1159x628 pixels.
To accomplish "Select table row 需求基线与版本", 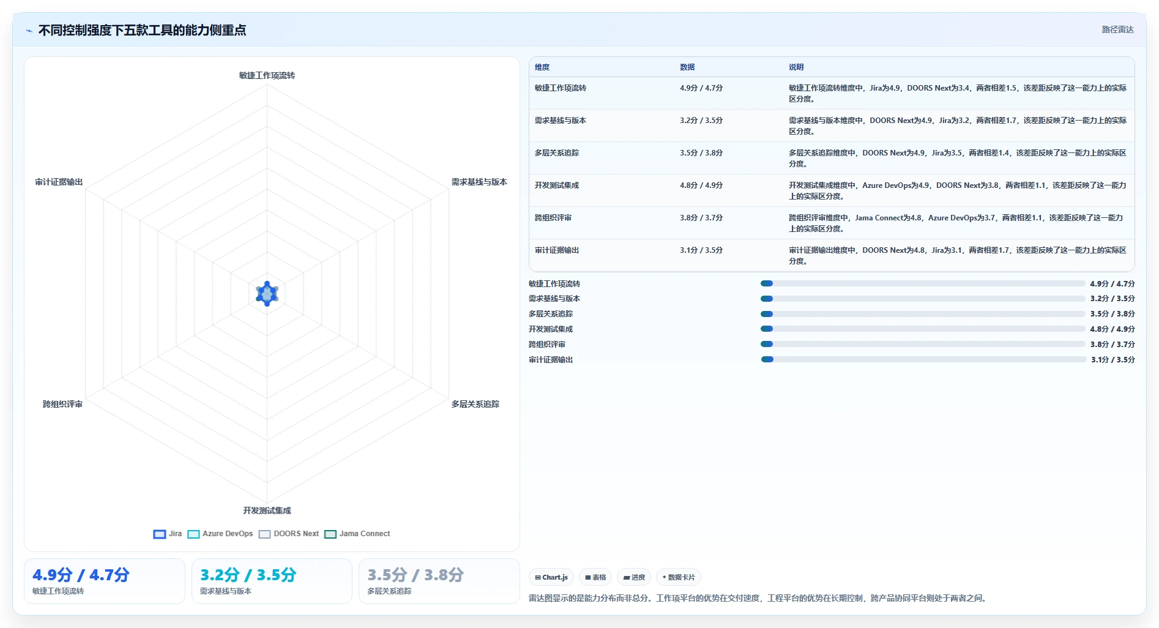I will [832, 125].
